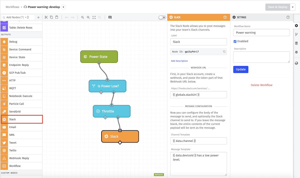Toggle the canvas debug switch
Image resolution: width=300 pixels, height=178 pixels.
[x=162, y=17]
